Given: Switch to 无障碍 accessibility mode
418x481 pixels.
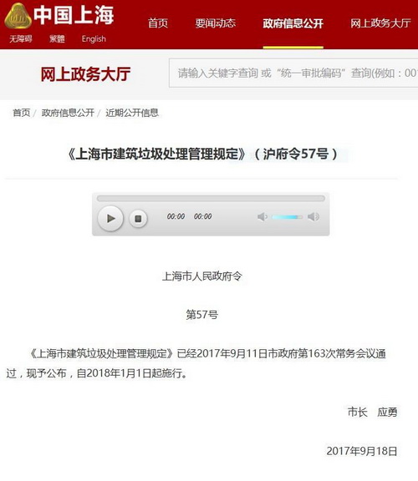Looking at the screenshot, I should [21, 39].
